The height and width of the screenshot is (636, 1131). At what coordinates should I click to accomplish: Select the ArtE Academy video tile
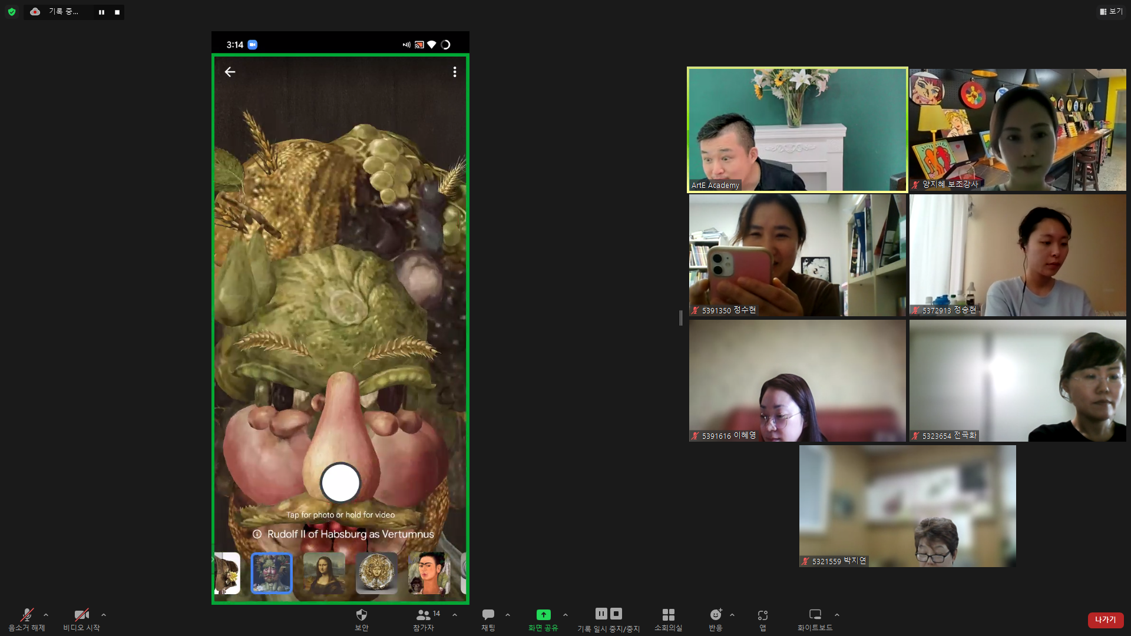(798, 130)
